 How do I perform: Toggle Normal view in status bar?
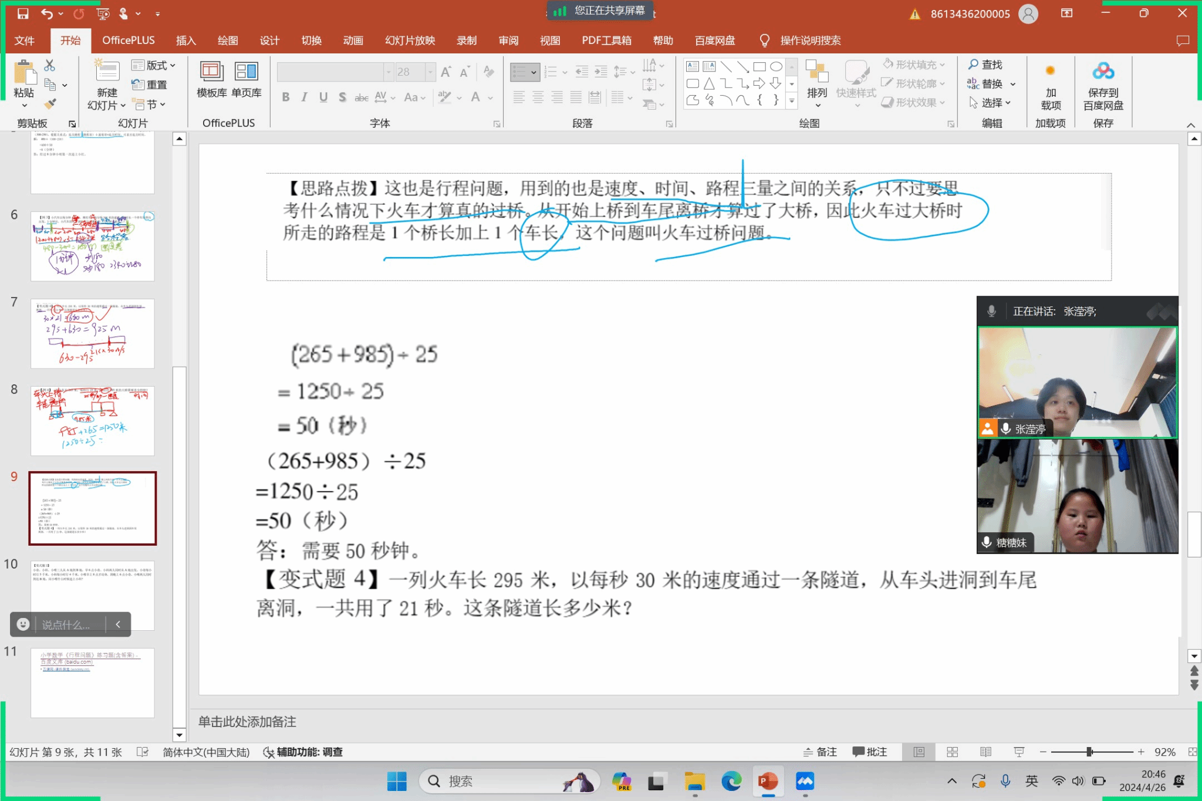pyautogui.click(x=919, y=752)
